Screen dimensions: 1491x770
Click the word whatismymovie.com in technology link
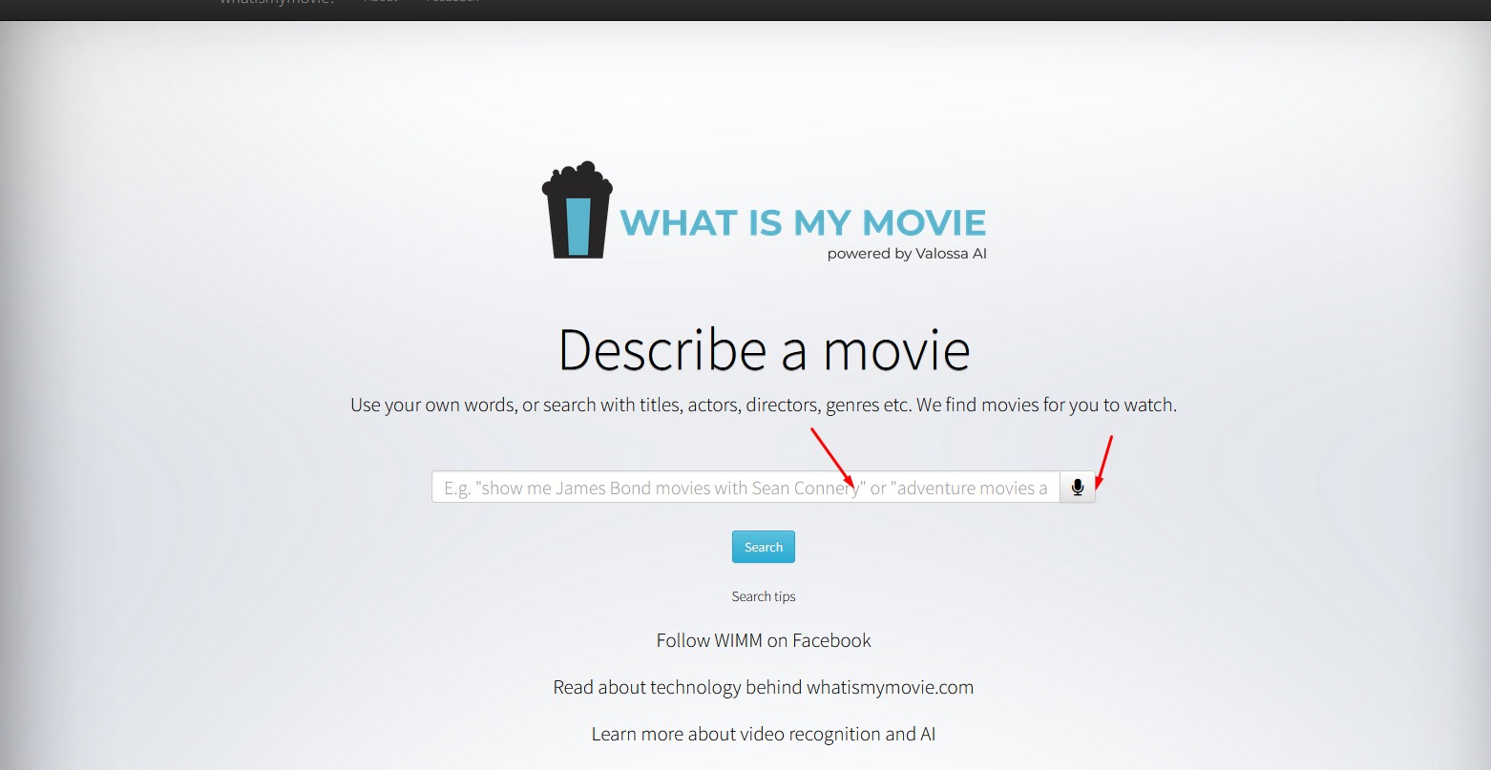[890, 687]
